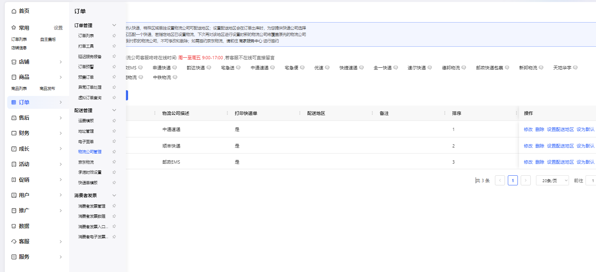The height and width of the screenshot is (272, 596).
Task: Click 设置配送地区 for the 顺丰快递 row
Action: [x=560, y=146]
